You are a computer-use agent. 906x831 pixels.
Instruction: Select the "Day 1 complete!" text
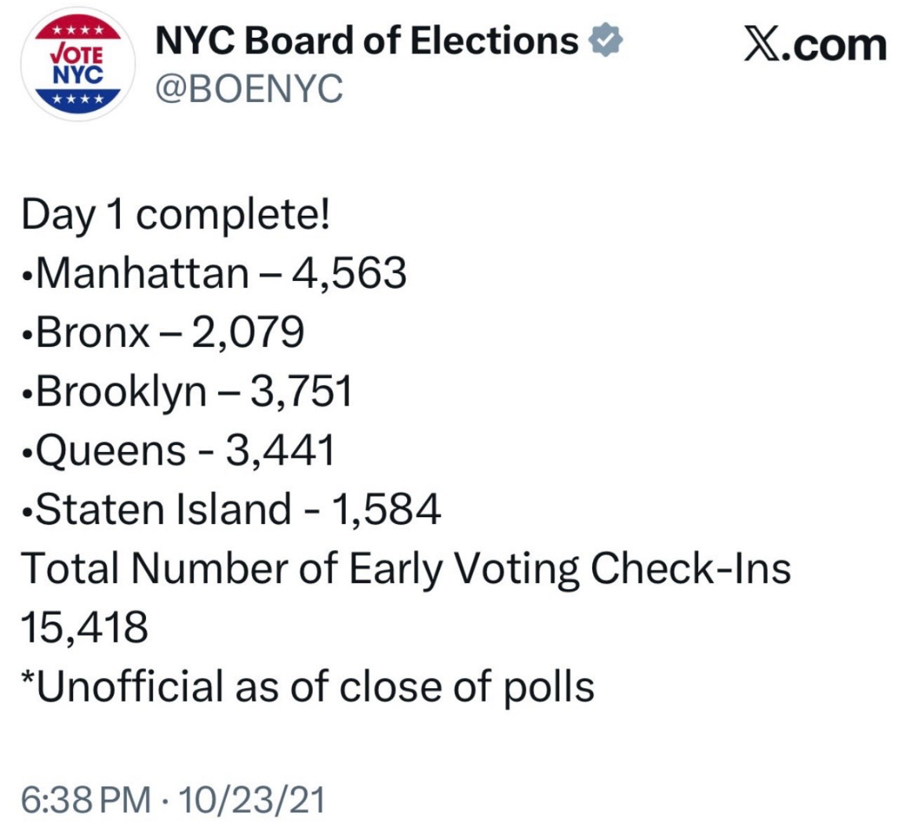pos(176,216)
